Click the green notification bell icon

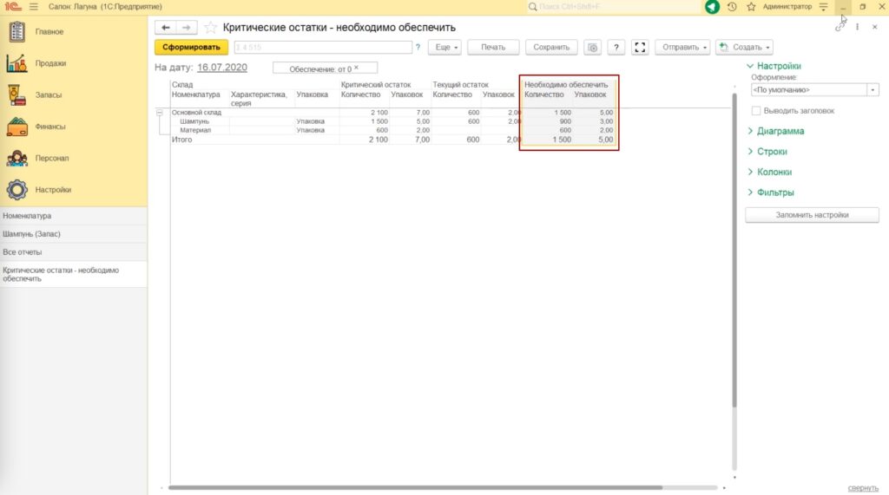[x=712, y=7]
